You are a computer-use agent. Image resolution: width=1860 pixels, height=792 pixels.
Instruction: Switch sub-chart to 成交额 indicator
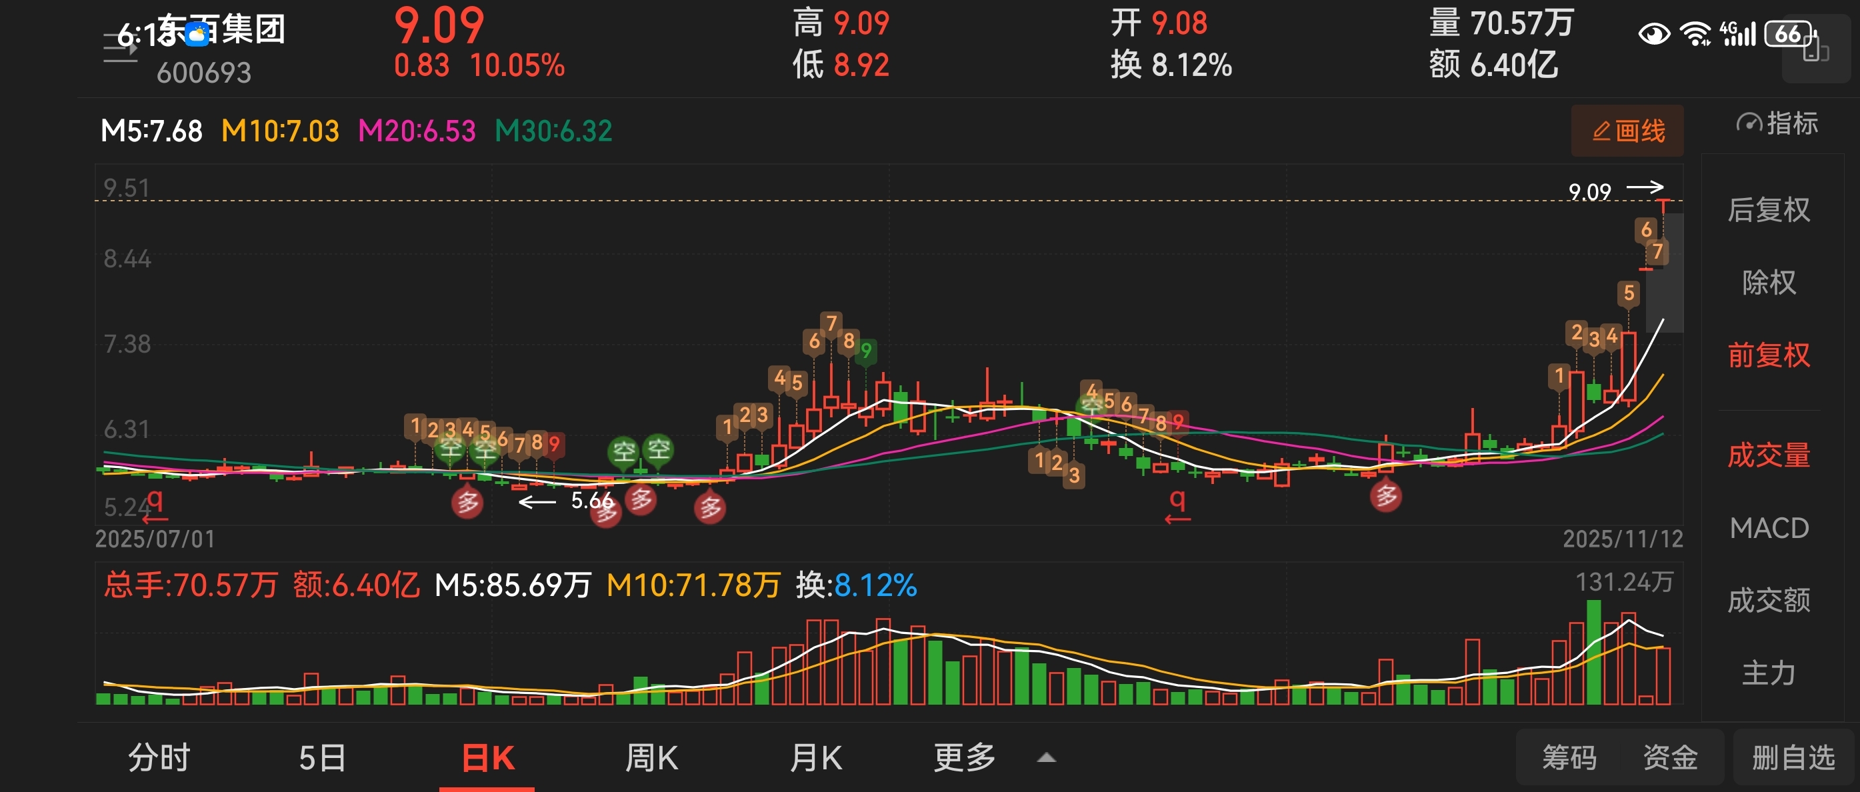1768,600
